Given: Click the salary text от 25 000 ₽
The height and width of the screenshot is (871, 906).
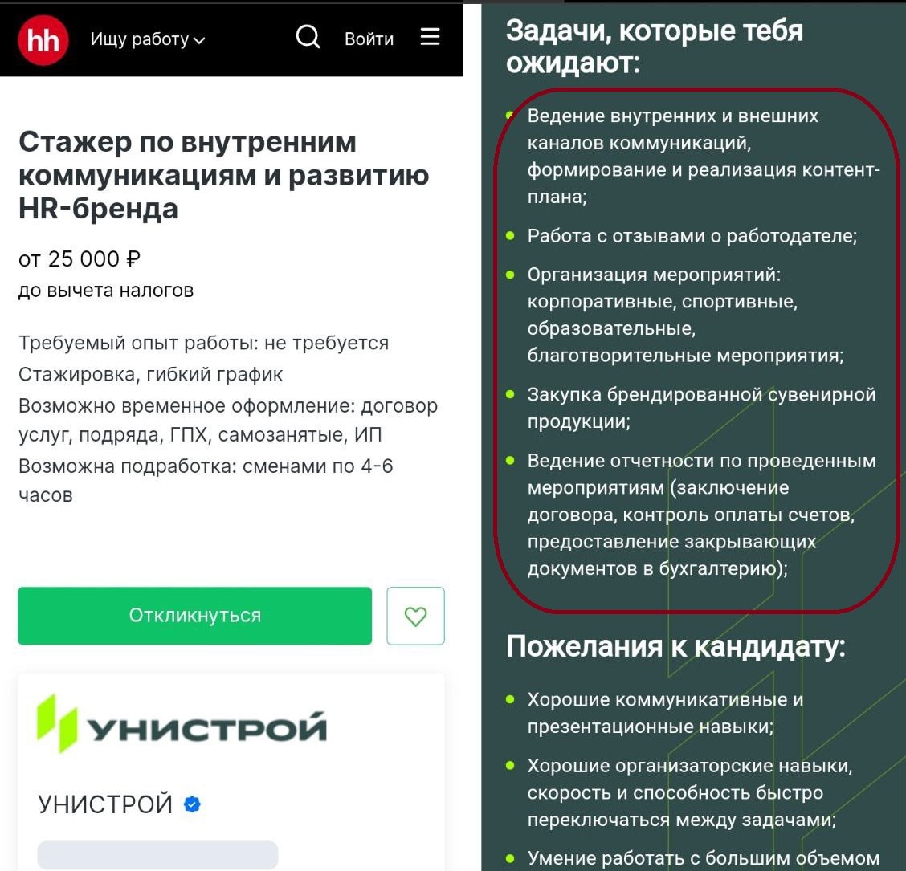Looking at the screenshot, I should 80,259.
